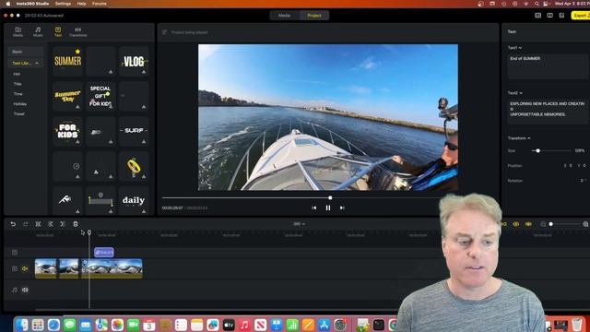590x332 pixels.
Task: Choose the Special Gift For Kids template
Action: click(100, 96)
